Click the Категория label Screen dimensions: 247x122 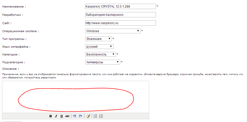tap(11, 54)
